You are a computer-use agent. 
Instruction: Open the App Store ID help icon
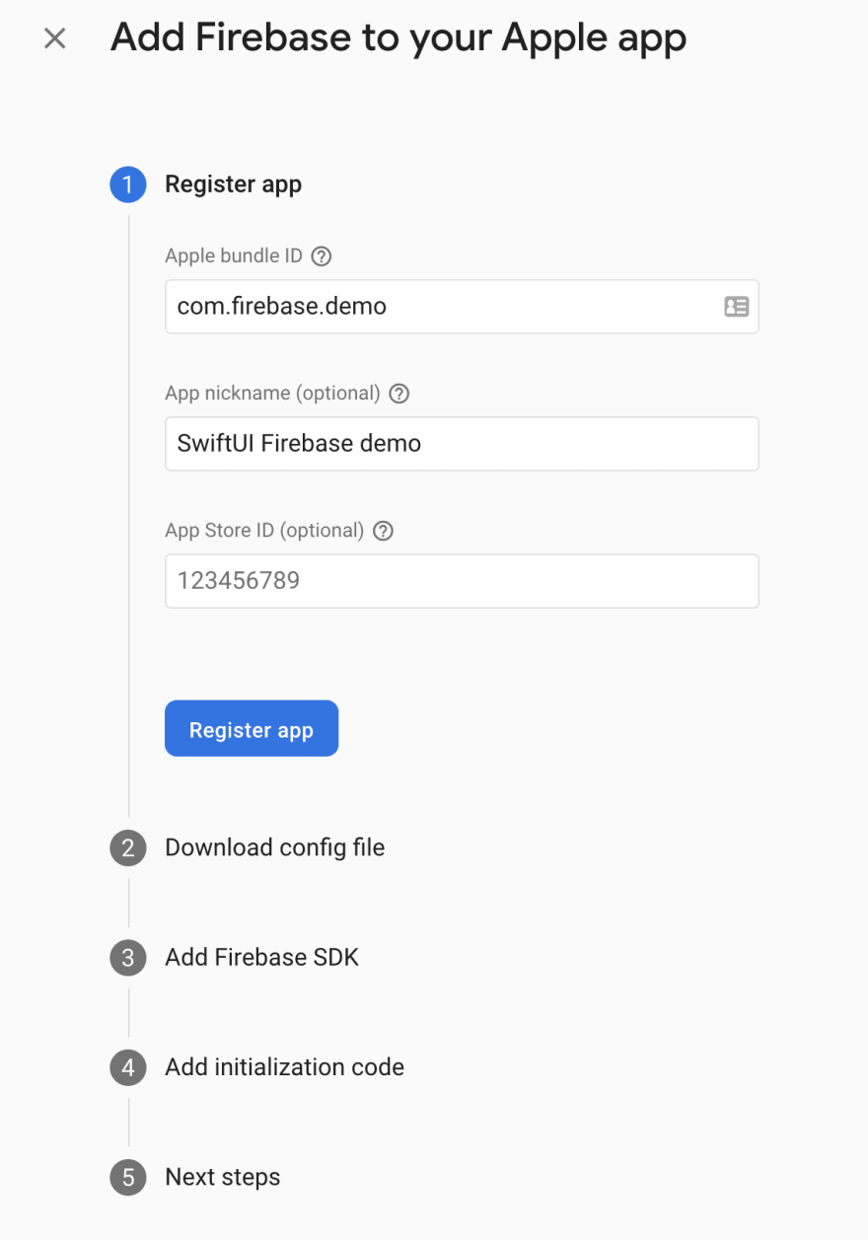[384, 531]
